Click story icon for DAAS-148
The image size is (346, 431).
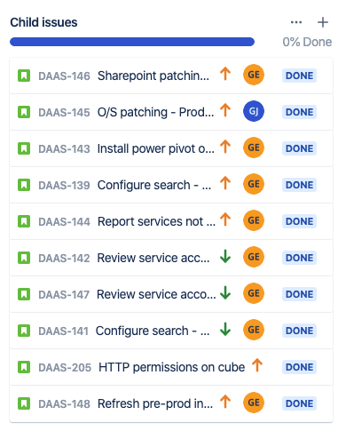[24, 403]
